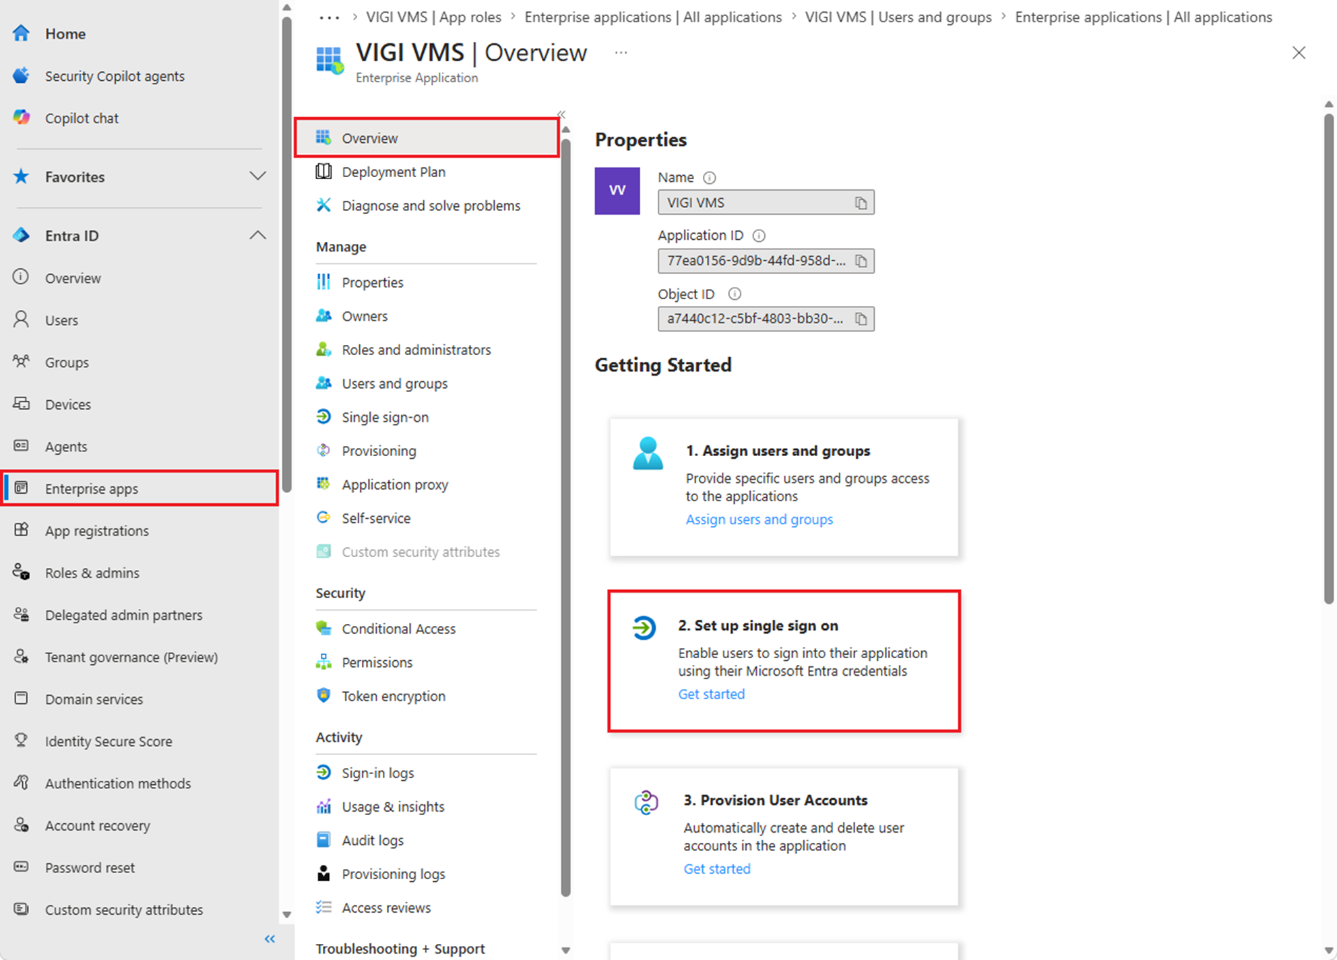Click the Home icon in left navigation
The height and width of the screenshot is (960, 1337).
22,33
